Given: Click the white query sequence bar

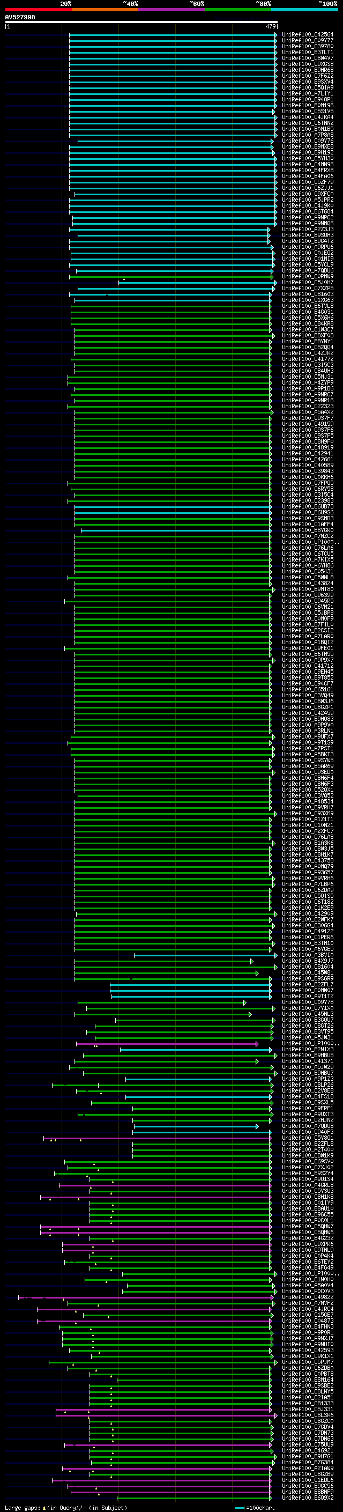Looking at the screenshot, I should 141,21.
